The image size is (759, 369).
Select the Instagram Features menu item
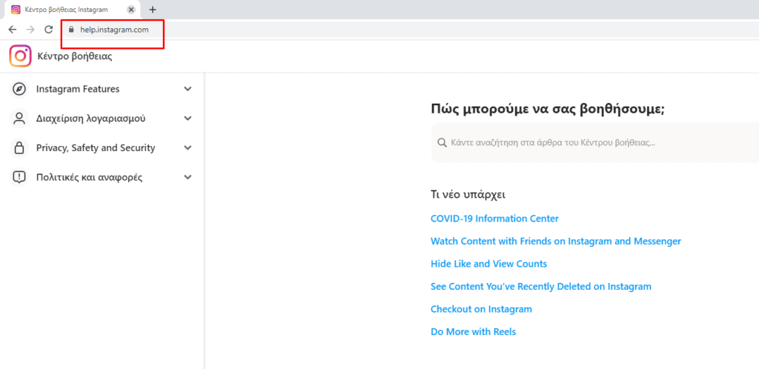(102, 89)
